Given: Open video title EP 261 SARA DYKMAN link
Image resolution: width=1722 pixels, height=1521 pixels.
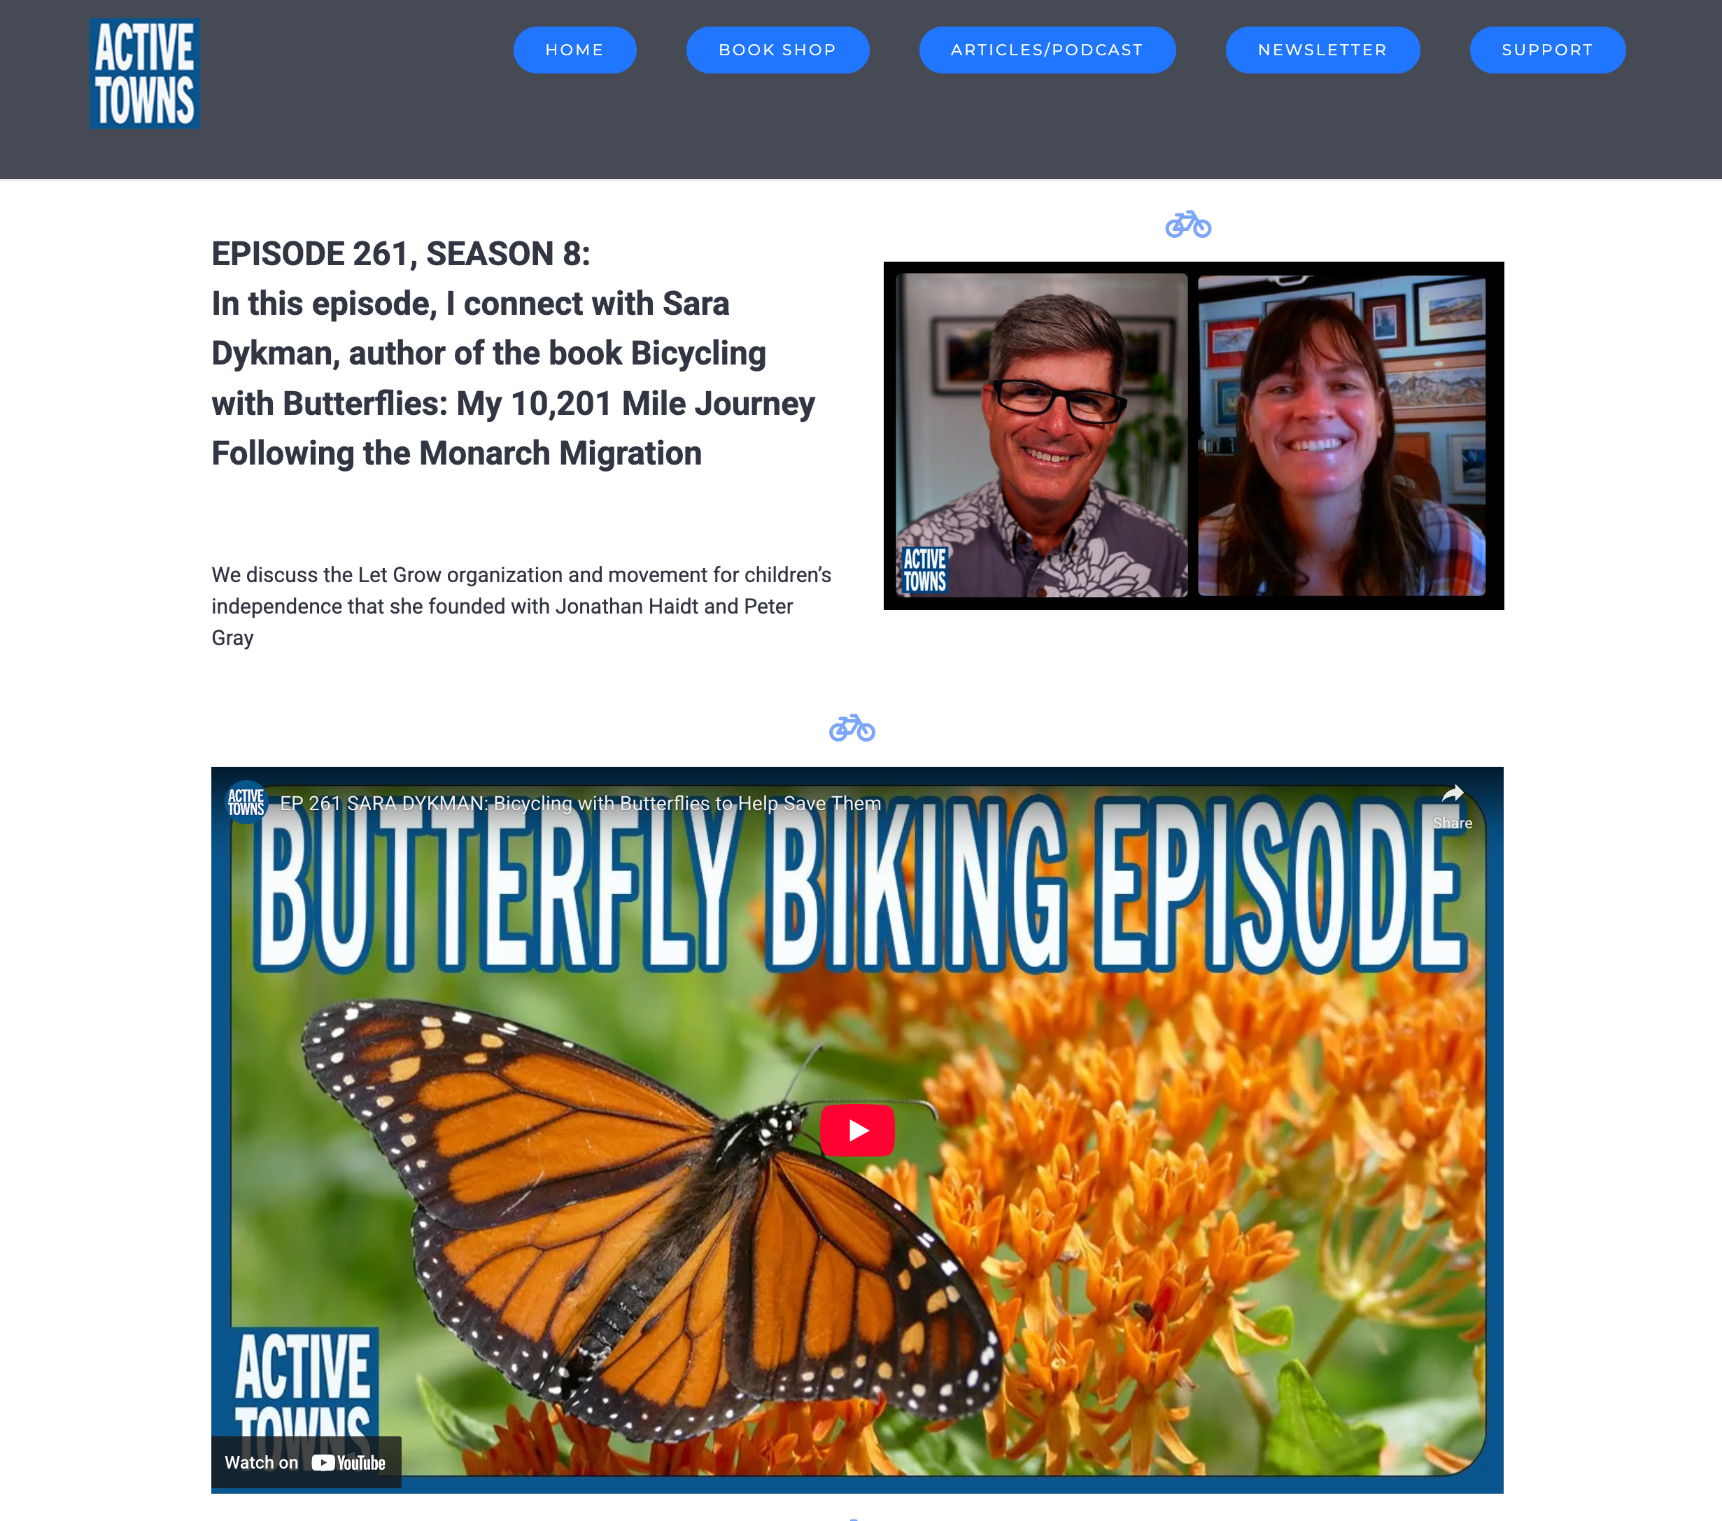Looking at the screenshot, I should 581,803.
